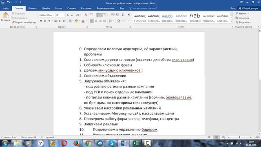Click the multilevel list icon
This screenshot has height=147, width=261.
click(105, 15)
